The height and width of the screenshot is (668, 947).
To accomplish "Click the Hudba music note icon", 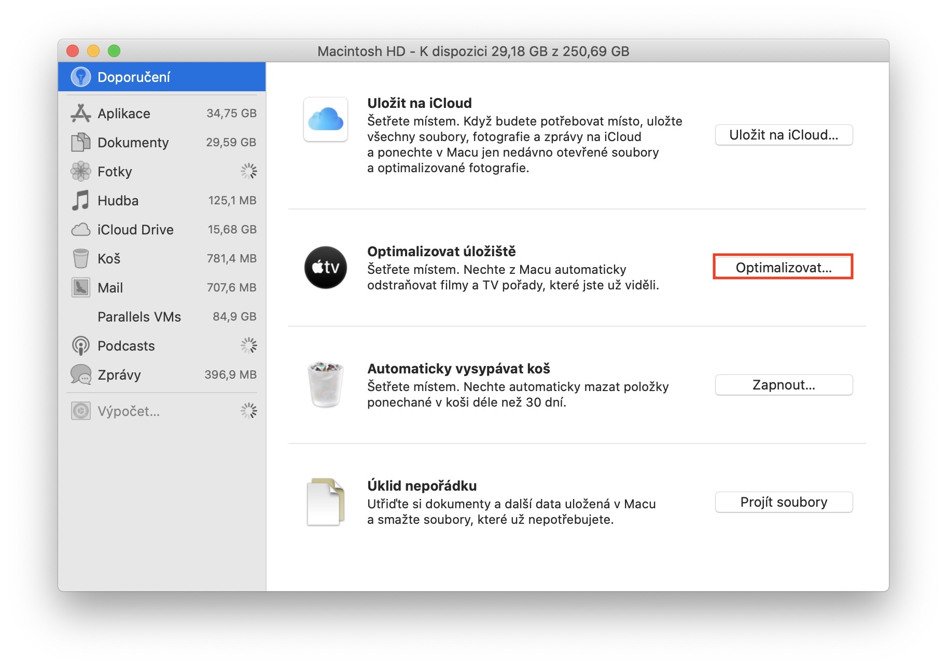I will click(x=80, y=200).
